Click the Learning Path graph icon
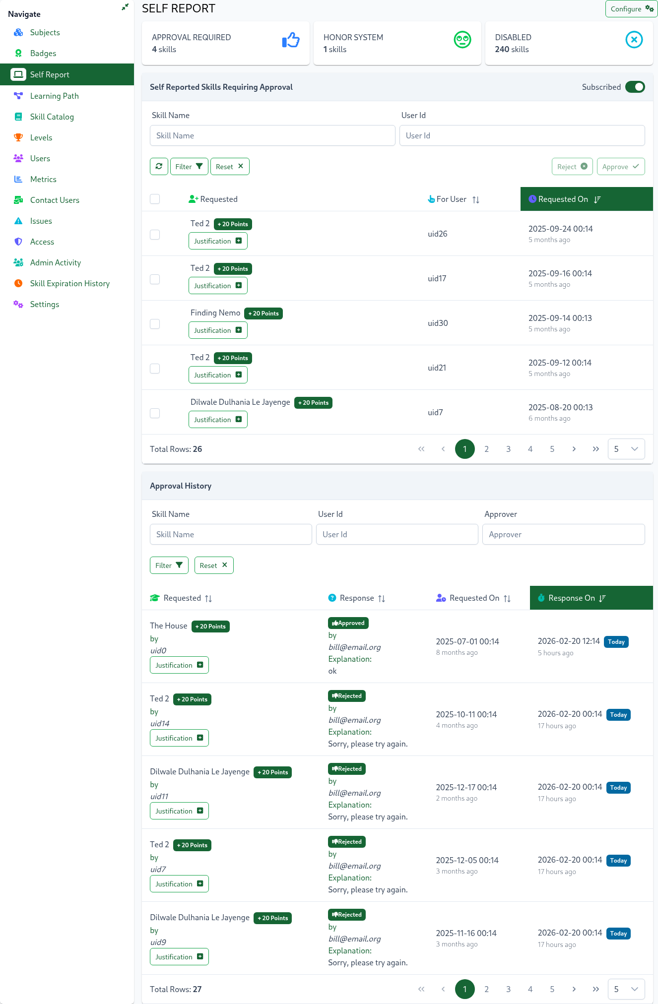Viewport: 658px width, 1004px height. 18,96
